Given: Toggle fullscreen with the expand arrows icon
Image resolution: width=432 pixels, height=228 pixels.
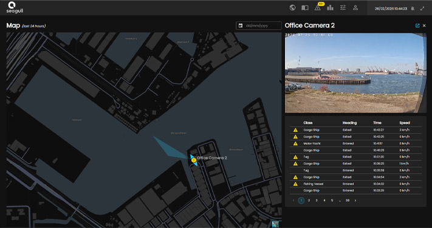Looking at the screenshot, I should click(422, 9).
